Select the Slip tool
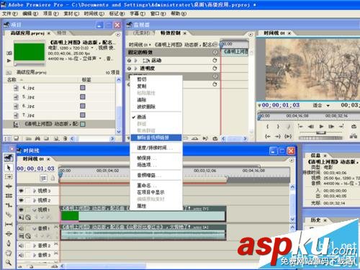The height and width of the screenshot is (270, 360). [x=9, y=224]
